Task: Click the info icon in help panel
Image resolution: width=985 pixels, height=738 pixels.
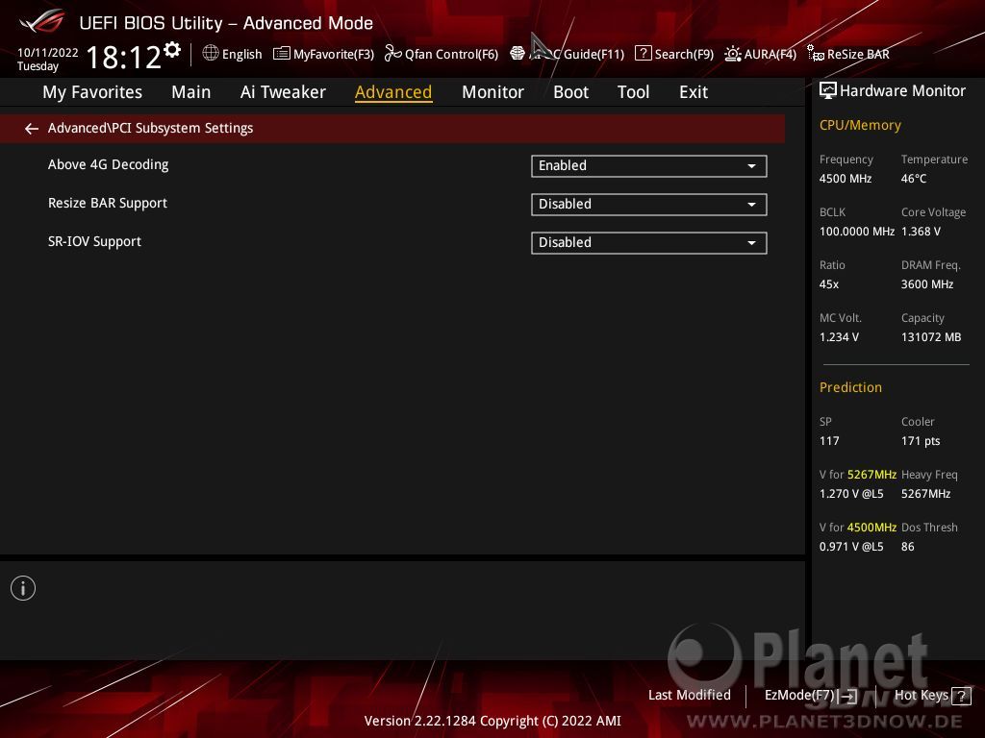Action: pos(23,589)
